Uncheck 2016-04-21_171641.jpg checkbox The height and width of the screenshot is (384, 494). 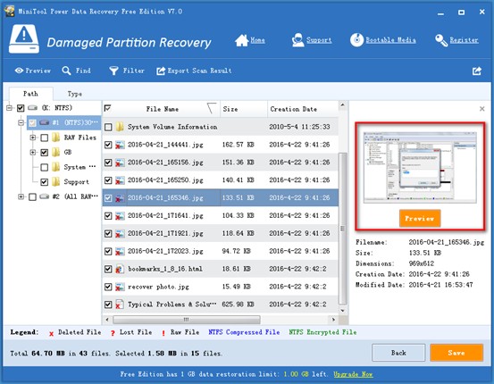point(108,216)
